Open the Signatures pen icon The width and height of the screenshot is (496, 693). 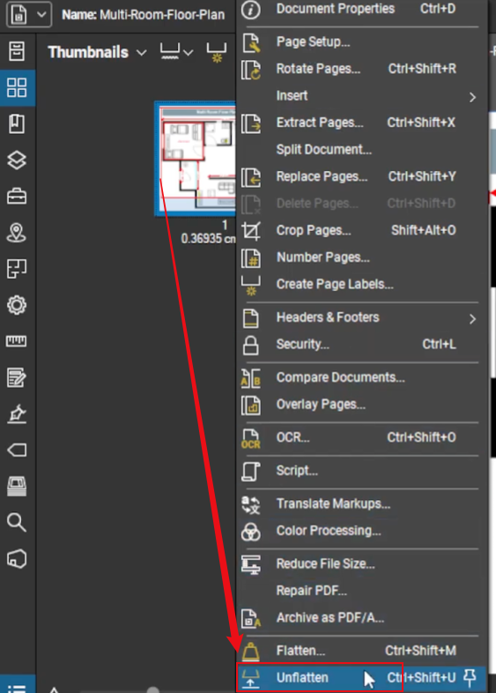pyautogui.click(x=17, y=414)
